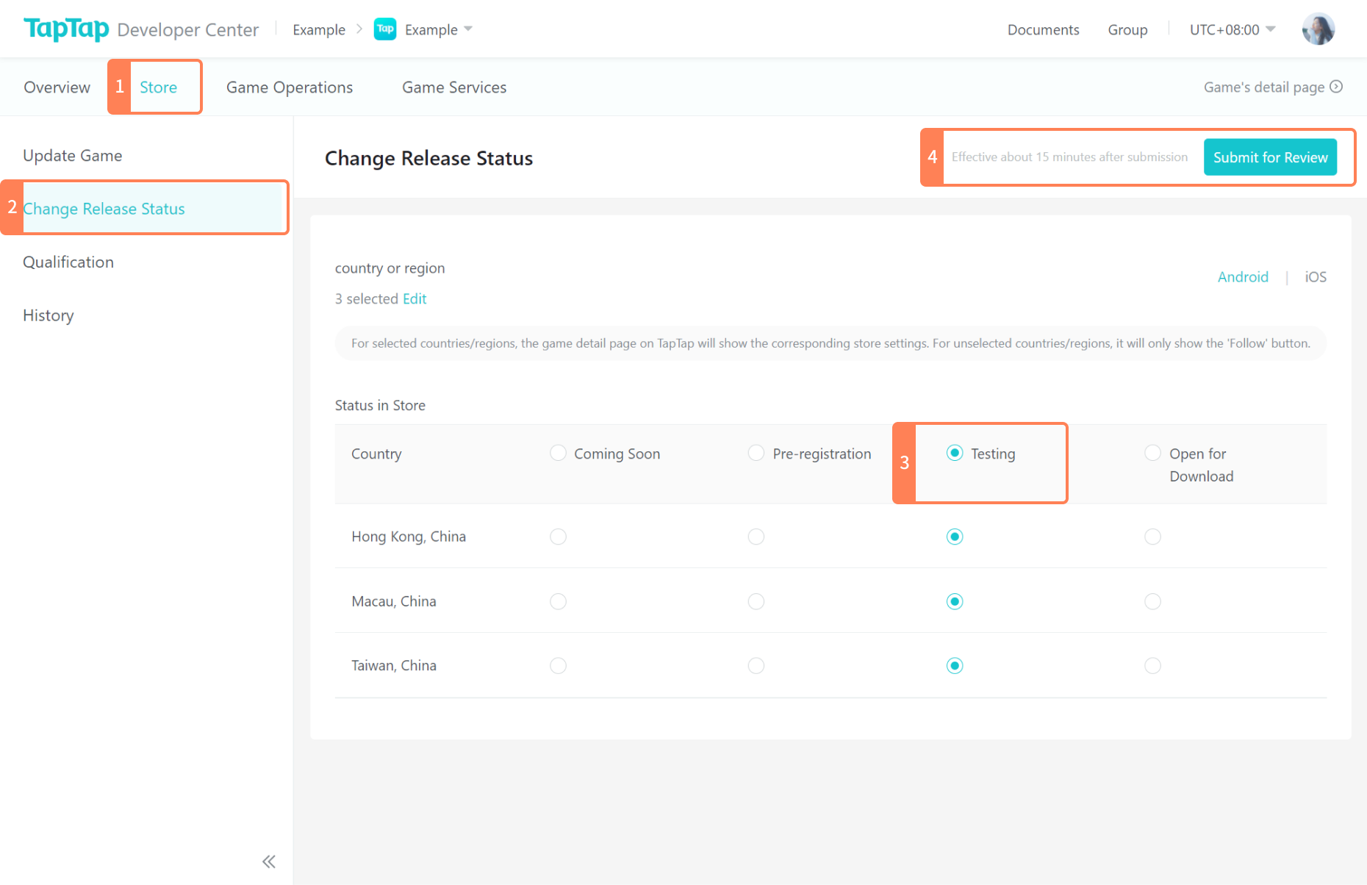Set Hong Kong to Open for Download
1367x885 pixels.
pyautogui.click(x=1152, y=537)
